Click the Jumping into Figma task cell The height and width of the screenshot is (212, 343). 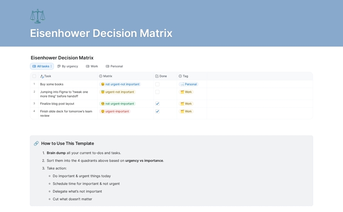[68, 94]
